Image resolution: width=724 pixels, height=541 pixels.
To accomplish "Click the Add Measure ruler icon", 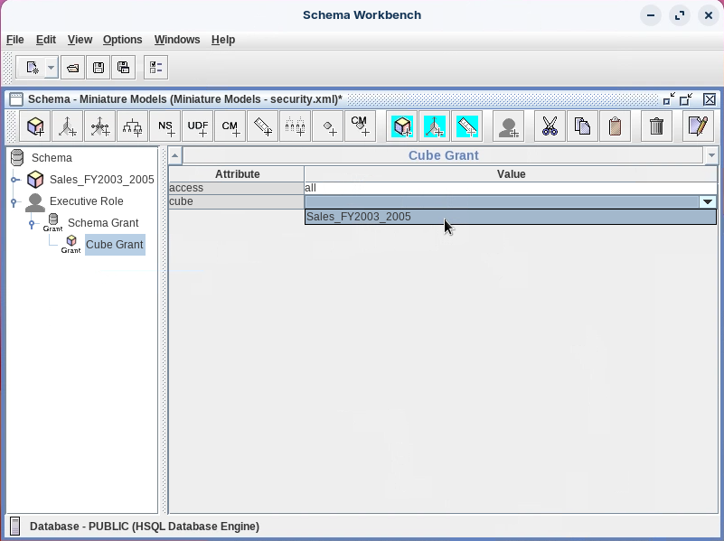I will [x=263, y=126].
